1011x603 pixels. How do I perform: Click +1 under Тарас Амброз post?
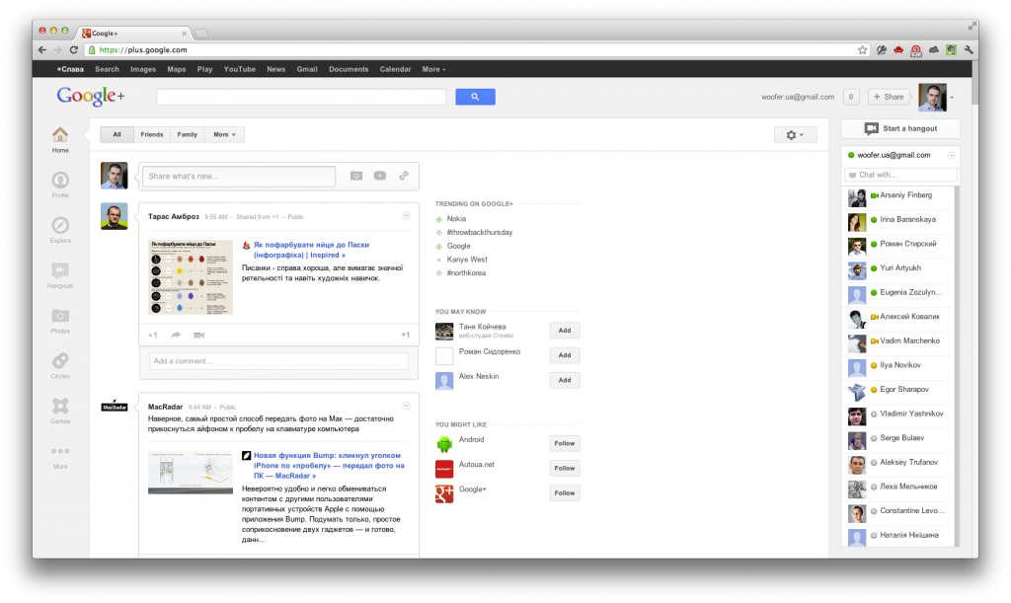pyautogui.click(x=153, y=335)
